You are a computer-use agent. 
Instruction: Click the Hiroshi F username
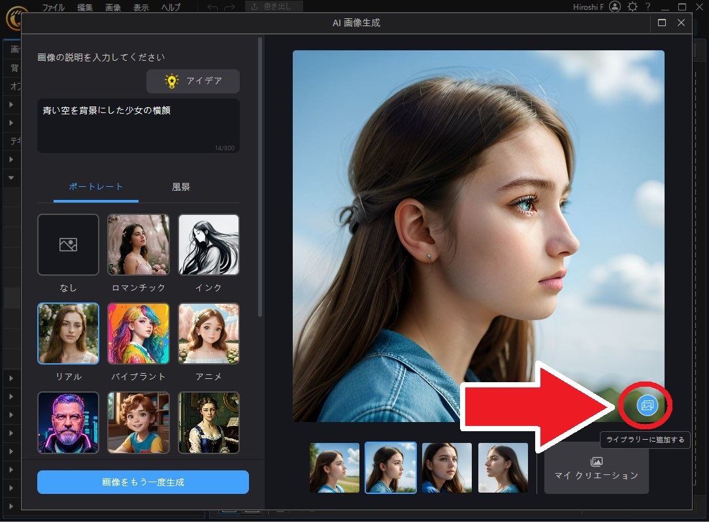pyautogui.click(x=588, y=7)
